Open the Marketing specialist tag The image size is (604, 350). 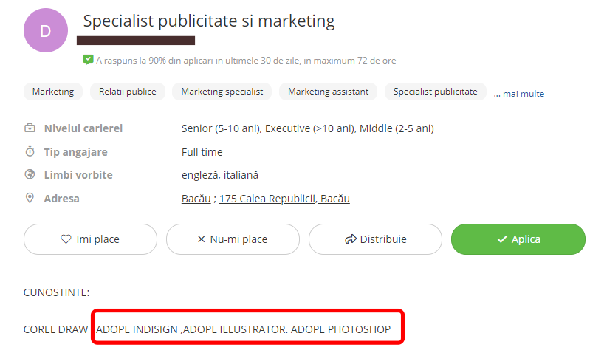[x=222, y=92]
